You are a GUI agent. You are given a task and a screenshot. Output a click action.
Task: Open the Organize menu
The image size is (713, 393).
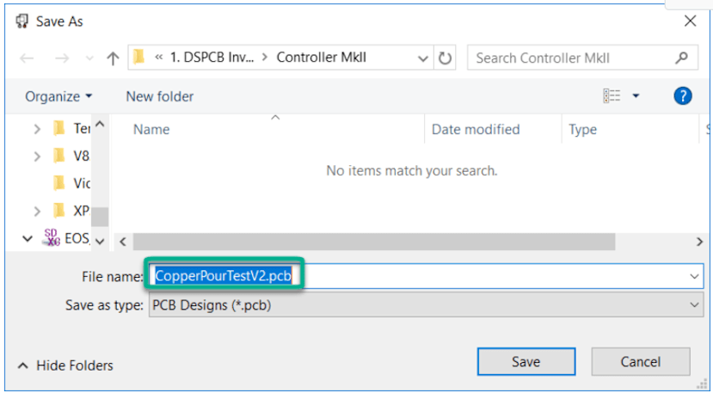click(x=58, y=96)
